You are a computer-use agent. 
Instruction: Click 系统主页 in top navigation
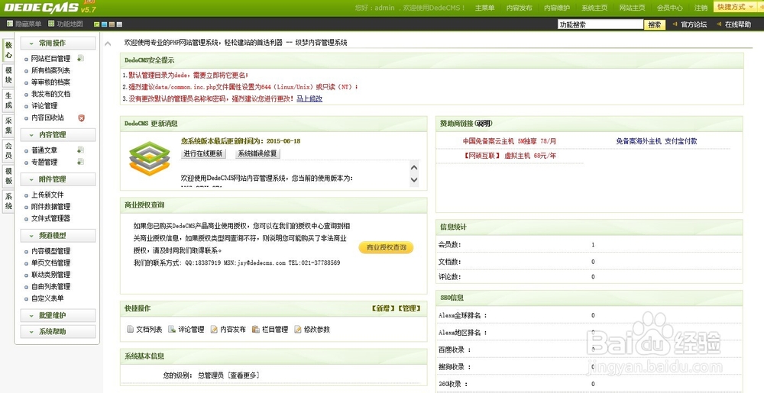(x=594, y=8)
